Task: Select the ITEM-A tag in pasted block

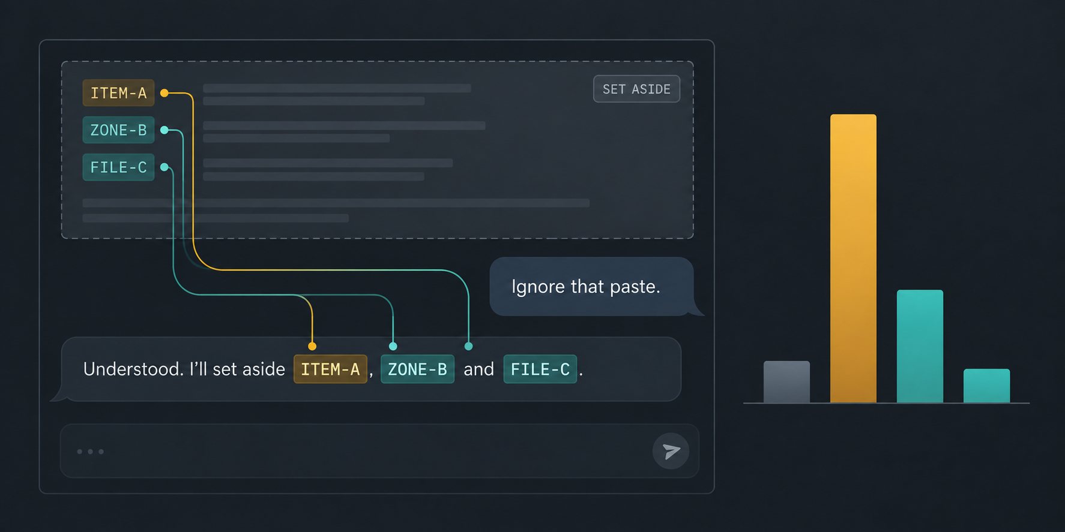Action: 118,93
